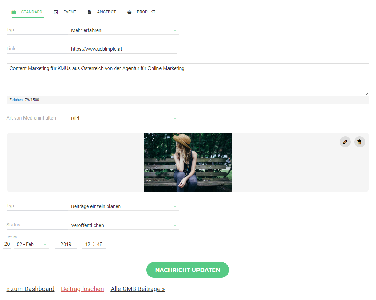The height and width of the screenshot is (300, 376).
Task: Open the zum Dashboard link
Action: (30, 289)
